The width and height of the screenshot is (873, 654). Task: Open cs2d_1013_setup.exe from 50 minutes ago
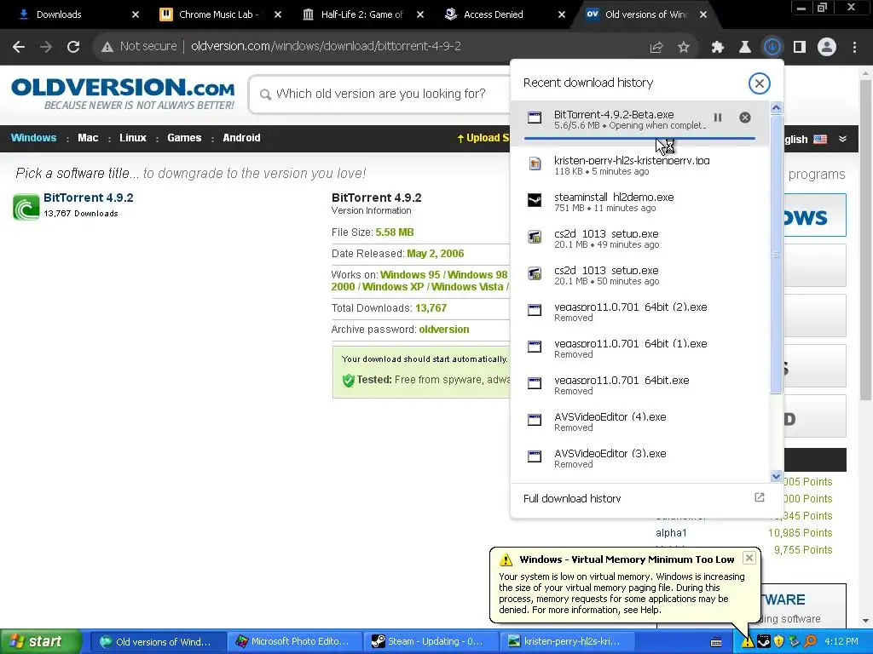pos(639,275)
